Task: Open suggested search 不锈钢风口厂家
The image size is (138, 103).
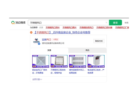Action: tap(122, 27)
